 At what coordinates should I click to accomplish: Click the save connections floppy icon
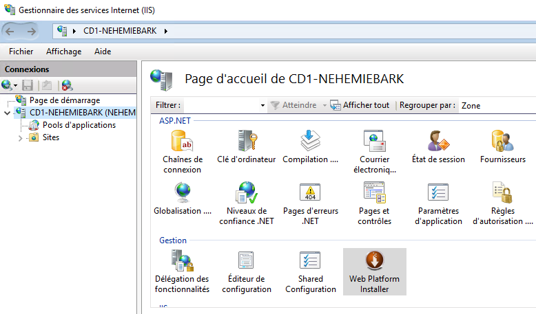pyautogui.click(x=28, y=85)
